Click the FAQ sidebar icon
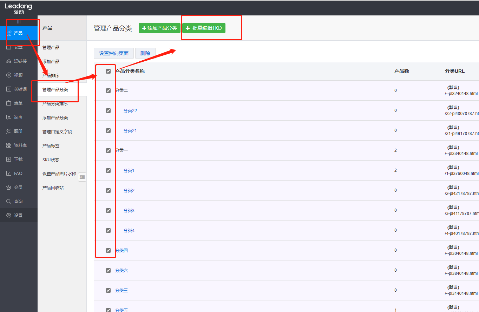Viewport: 479px width, 312px height. click(x=9, y=174)
